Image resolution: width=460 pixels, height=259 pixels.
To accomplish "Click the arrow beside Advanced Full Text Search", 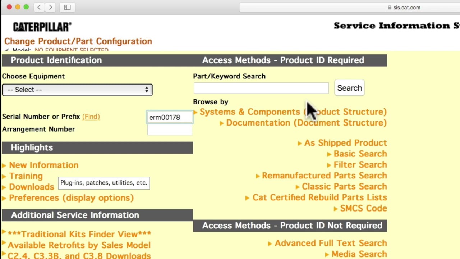I will pos(270,244).
